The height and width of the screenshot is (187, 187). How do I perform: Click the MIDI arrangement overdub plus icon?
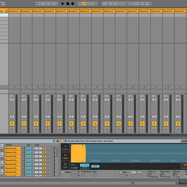tap(80, 4)
